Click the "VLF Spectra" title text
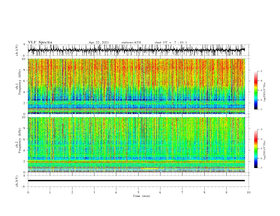 click(x=40, y=42)
